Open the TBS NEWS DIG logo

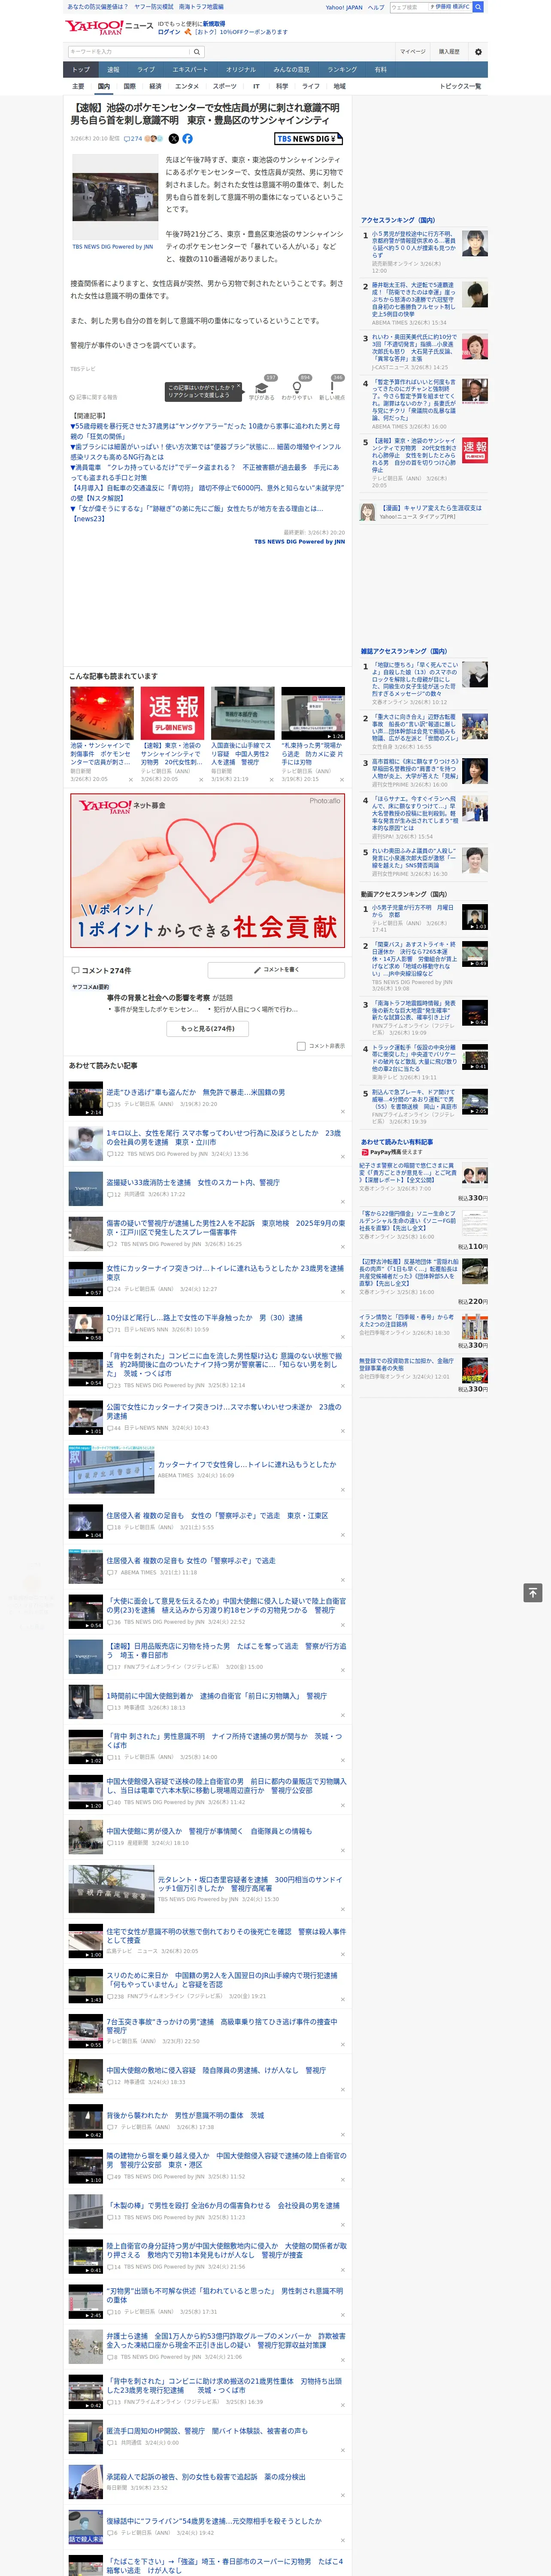(309, 139)
